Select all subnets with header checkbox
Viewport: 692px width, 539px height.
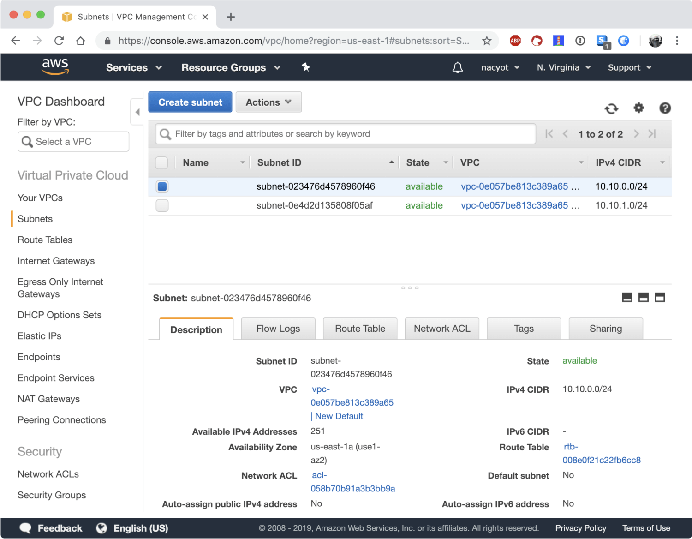pos(162,163)
